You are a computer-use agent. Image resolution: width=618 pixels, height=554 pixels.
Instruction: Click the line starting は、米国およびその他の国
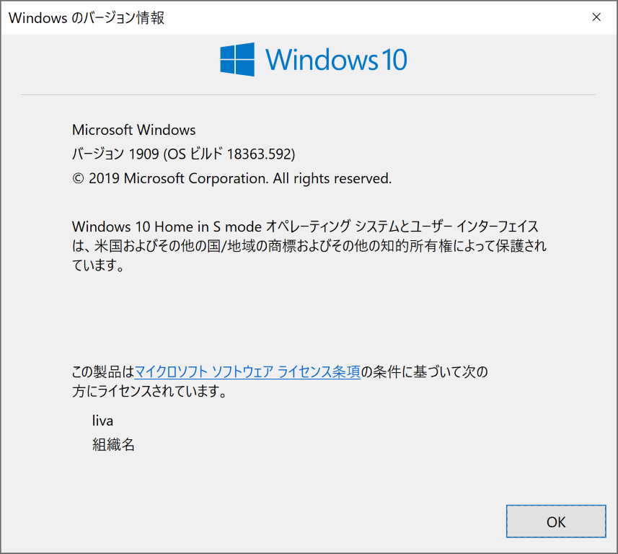tap(309, 246)
